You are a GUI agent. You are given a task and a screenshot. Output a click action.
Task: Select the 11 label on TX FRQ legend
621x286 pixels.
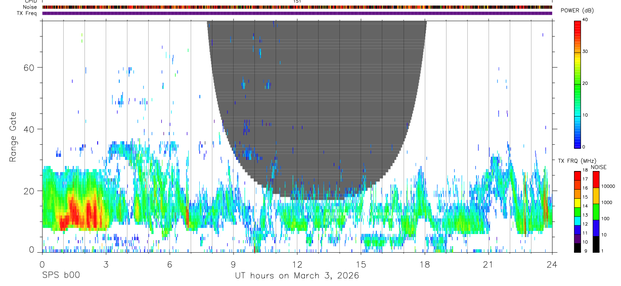pyautogui.click(x=585, y=233)
